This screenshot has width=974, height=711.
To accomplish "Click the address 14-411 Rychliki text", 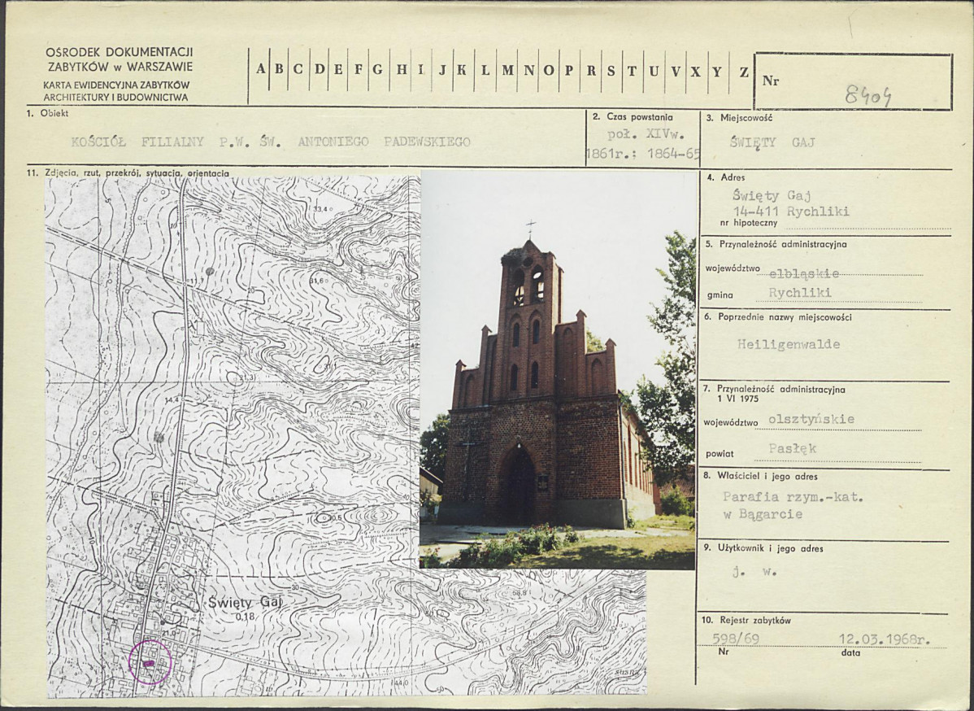I will [791, 211].
